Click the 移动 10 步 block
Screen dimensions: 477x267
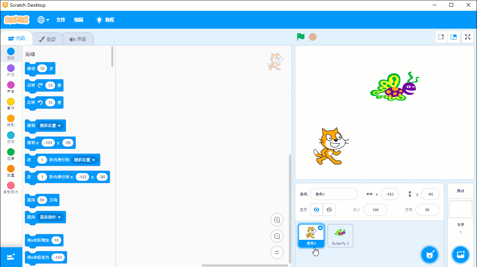[x=40, y=69]
